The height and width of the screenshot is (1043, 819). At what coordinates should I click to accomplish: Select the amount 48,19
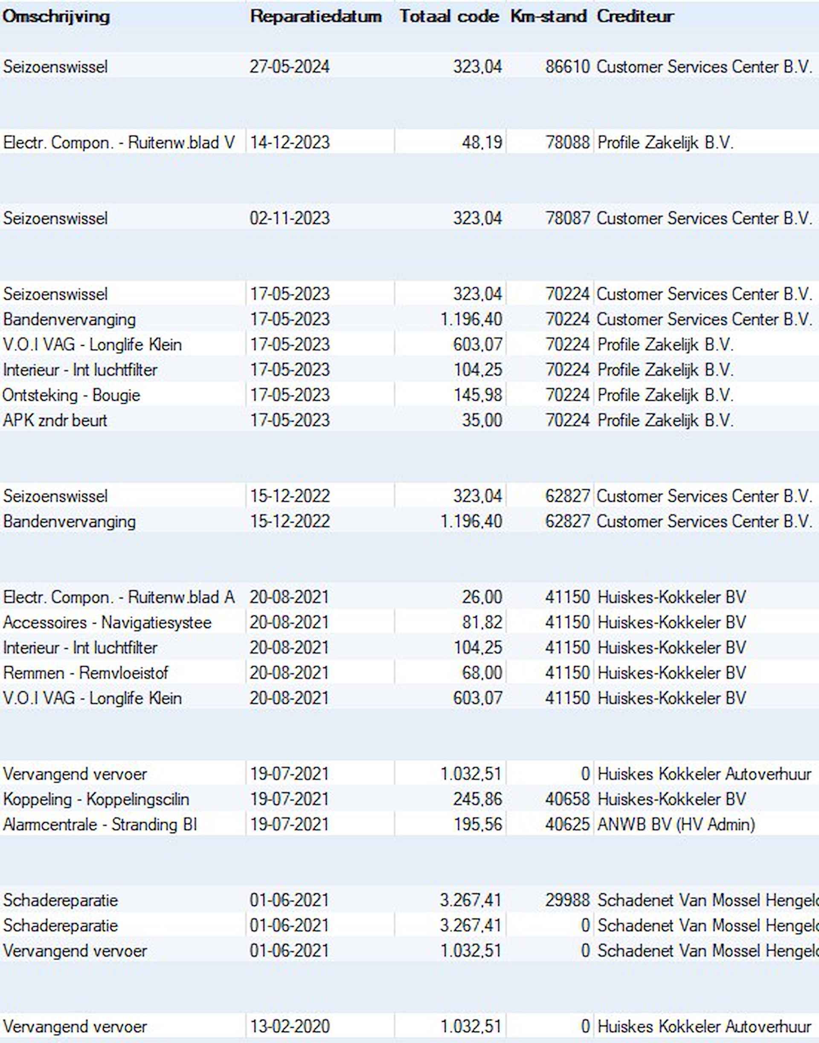(482, 142)
